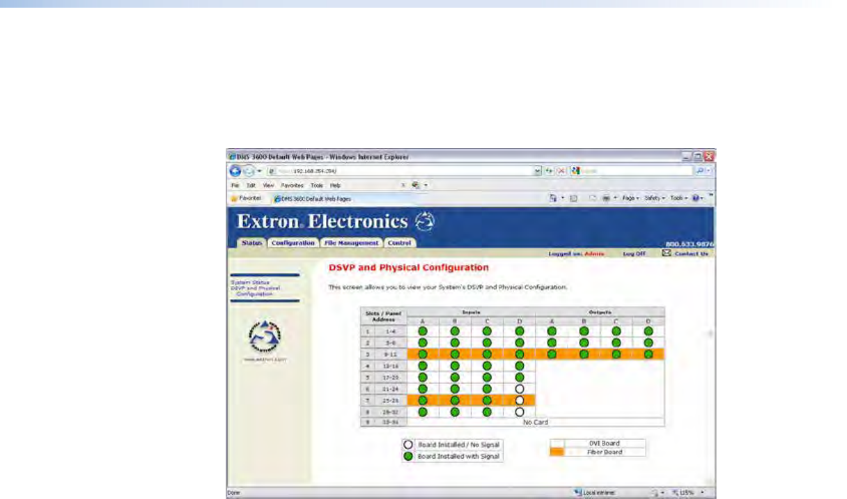The width and height of the screenshot is (847, 499).
Task: Open the Control tab
Action: coord(400,243)
